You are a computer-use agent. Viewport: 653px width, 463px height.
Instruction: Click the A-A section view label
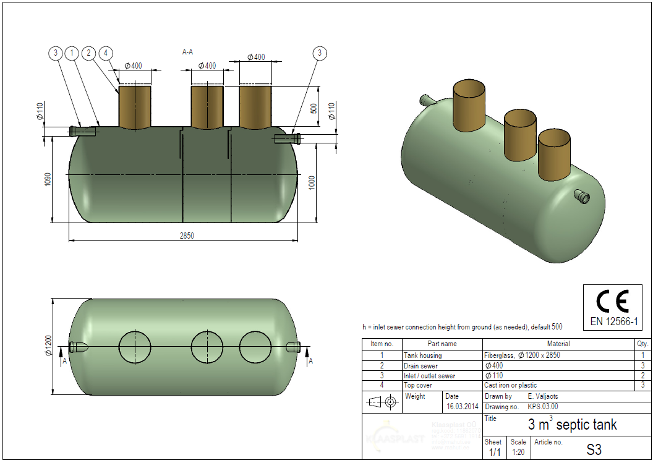188,53
